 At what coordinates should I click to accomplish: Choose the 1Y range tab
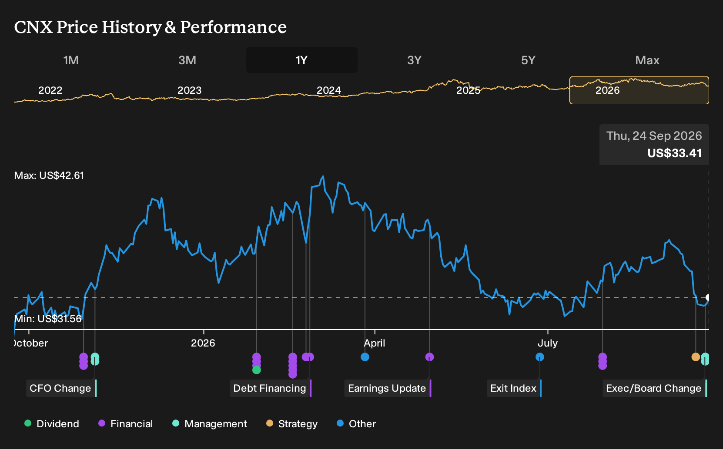coord(301,60)
